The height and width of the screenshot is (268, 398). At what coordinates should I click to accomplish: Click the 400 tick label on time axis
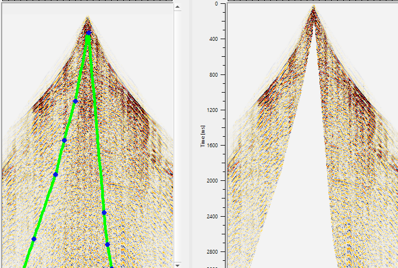pyautogui.click(x=214, y=39)
